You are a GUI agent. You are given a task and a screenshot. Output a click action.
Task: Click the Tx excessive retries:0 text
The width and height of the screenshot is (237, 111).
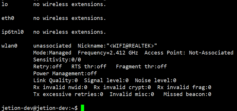[x=68, y=94]
